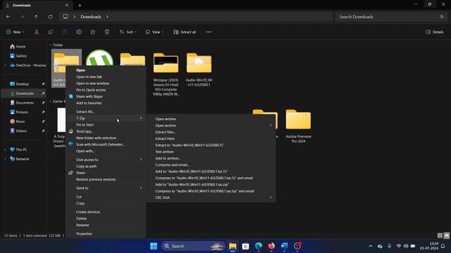
Task: Open the View dropdown menu
Action: click(x=154, y=32)
